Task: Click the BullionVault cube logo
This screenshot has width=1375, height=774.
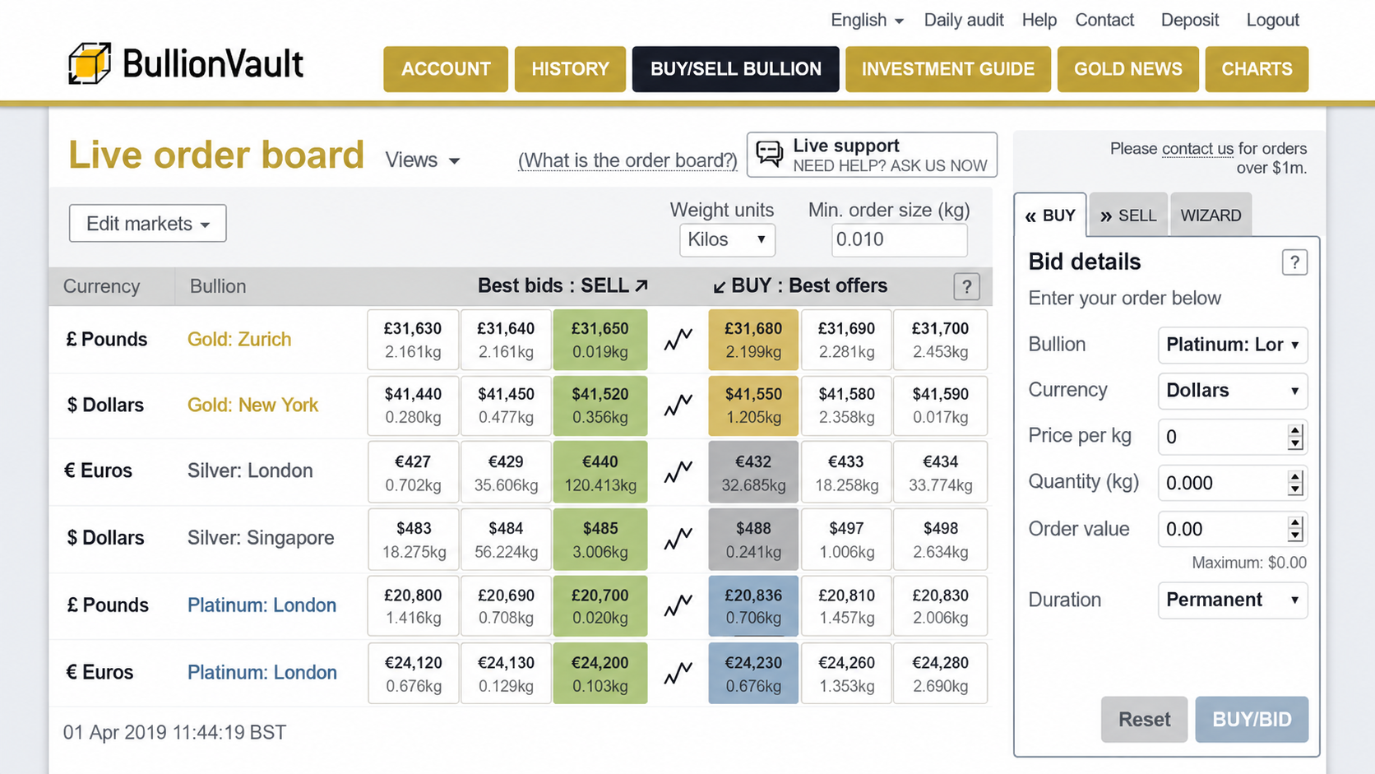Action: point(89,63)
